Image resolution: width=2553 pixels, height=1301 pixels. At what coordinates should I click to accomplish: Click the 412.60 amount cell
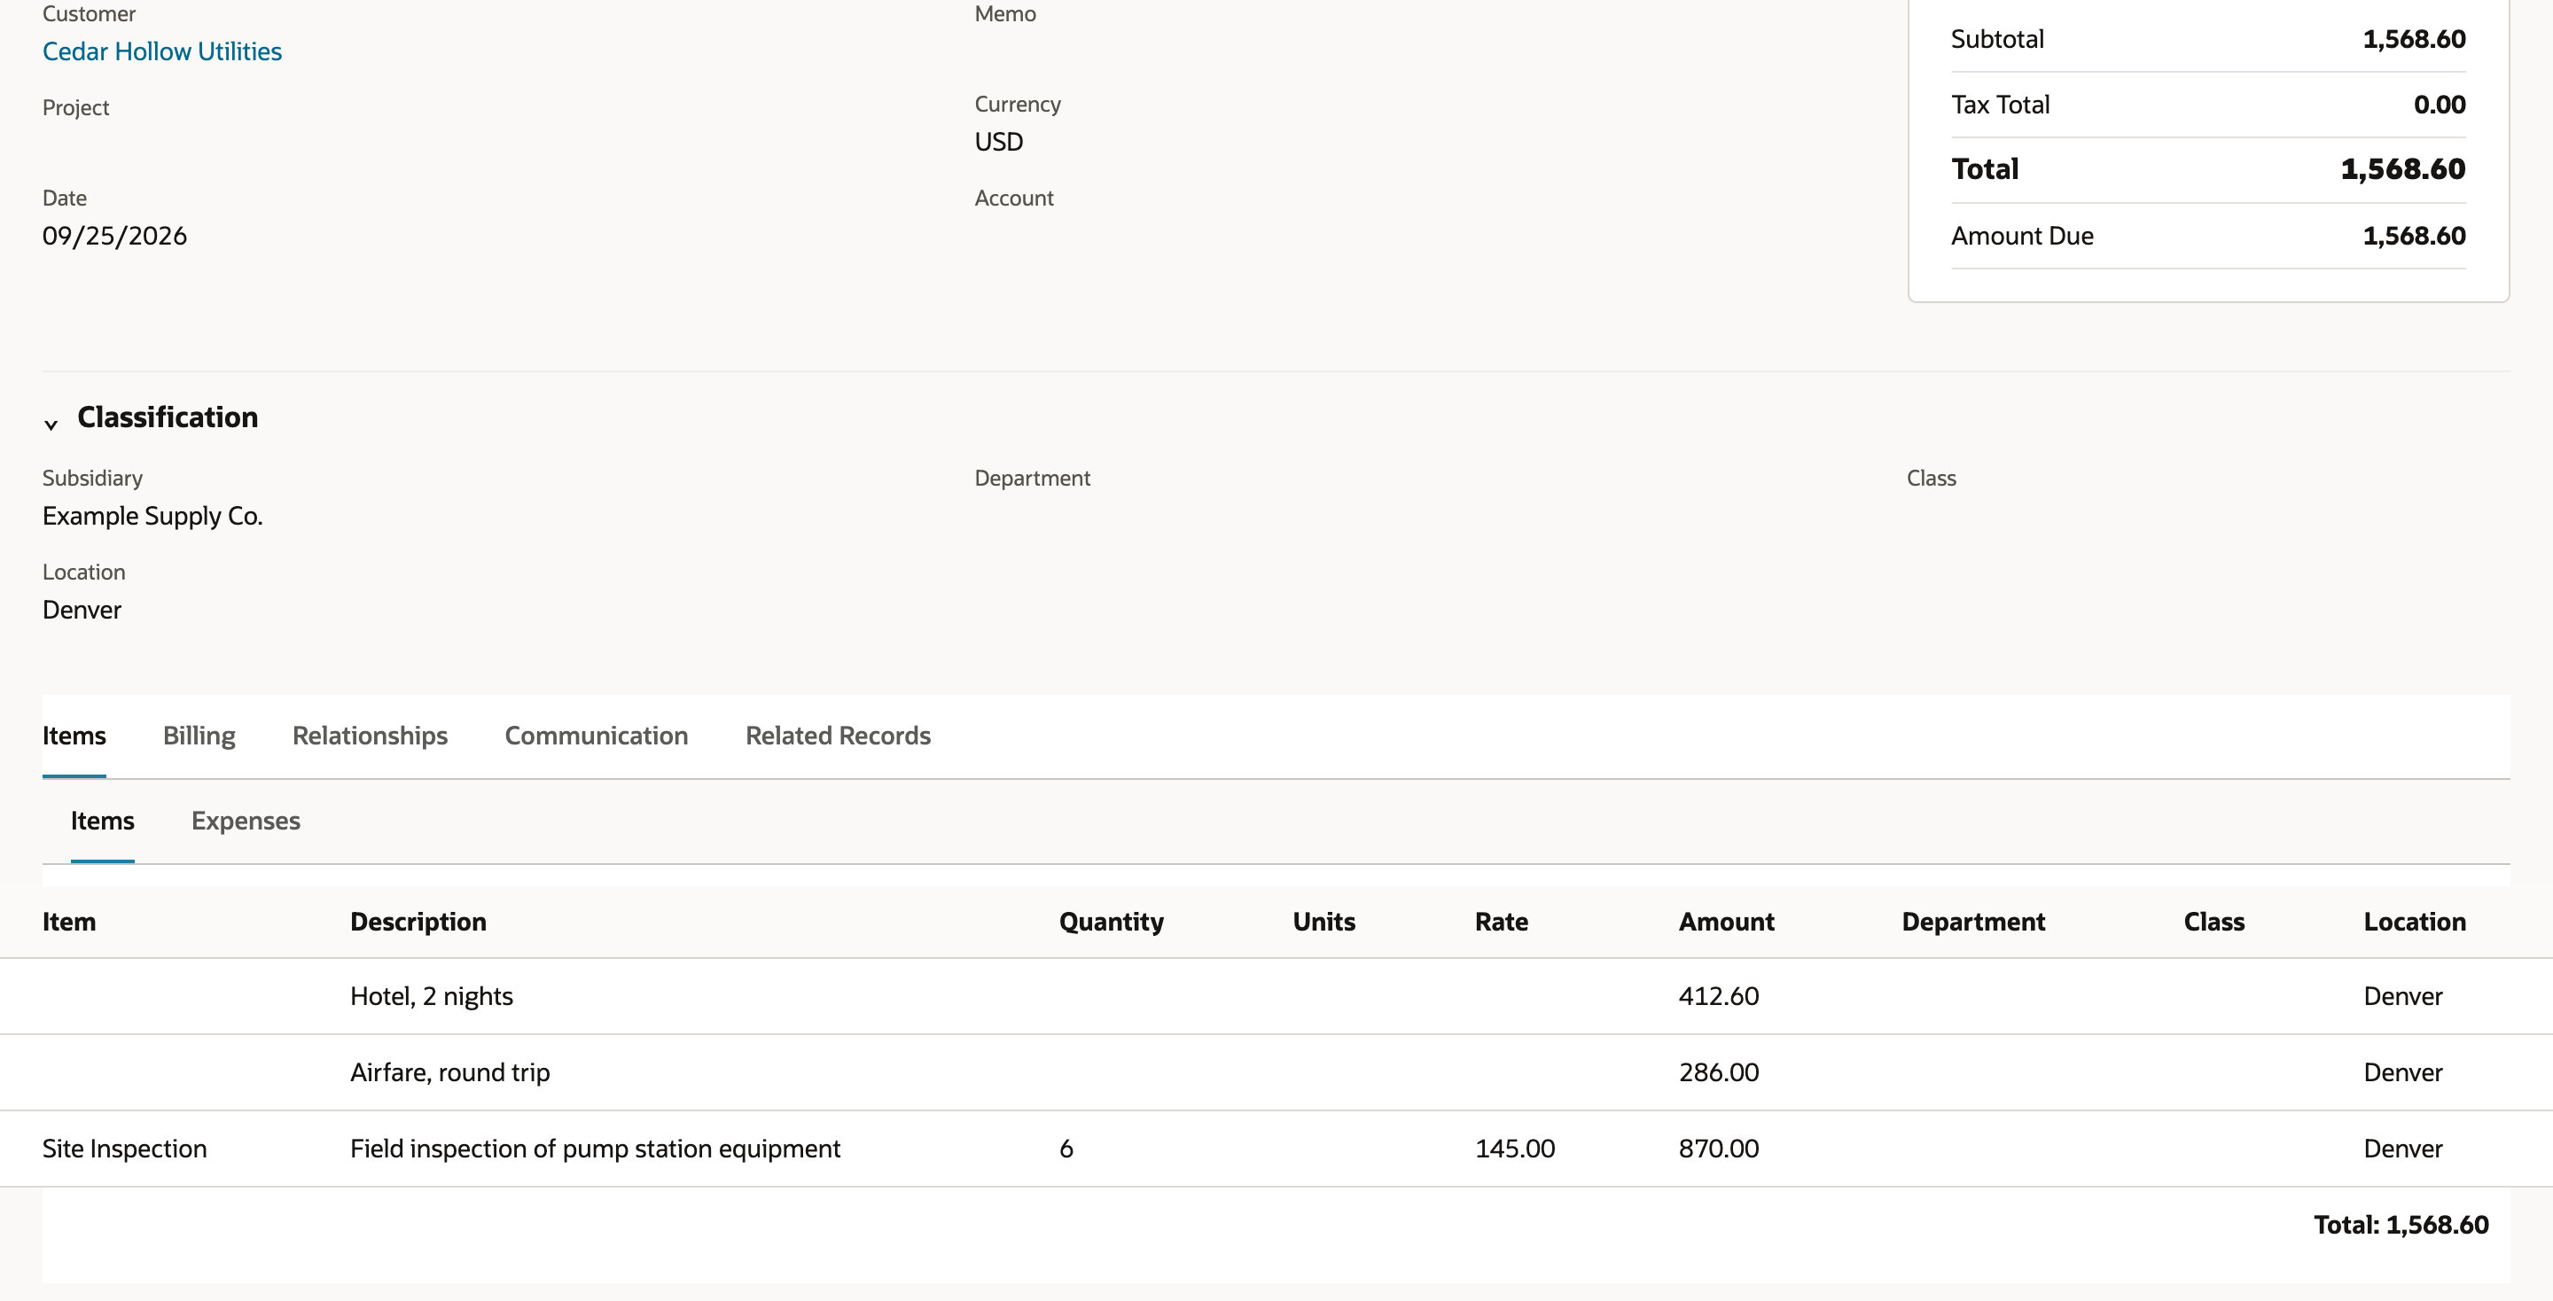tap(1719, 996)
